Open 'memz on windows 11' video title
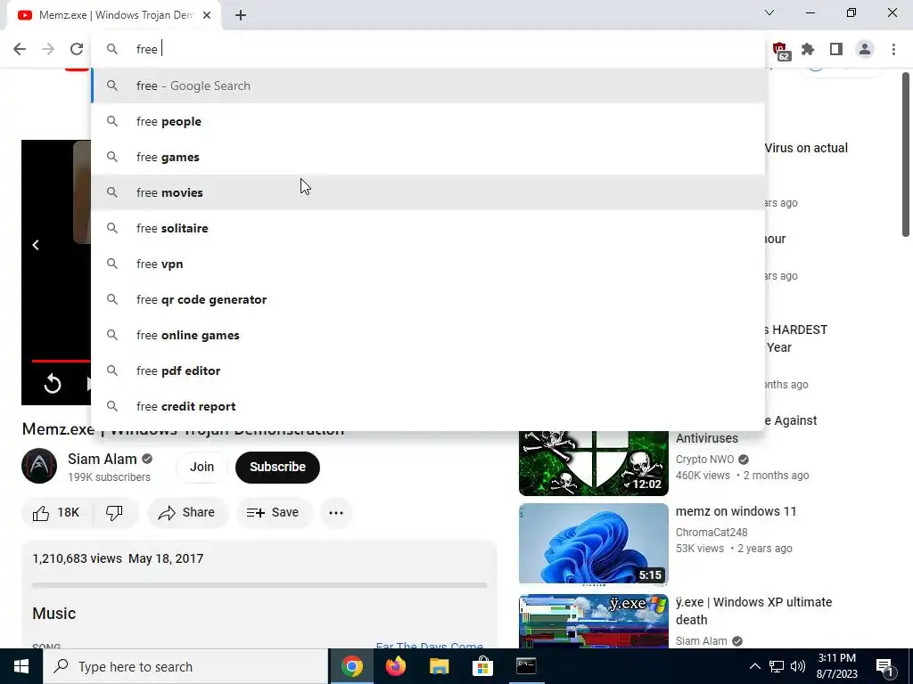Viewport: 913px width, 684px height. click(736, 511)
